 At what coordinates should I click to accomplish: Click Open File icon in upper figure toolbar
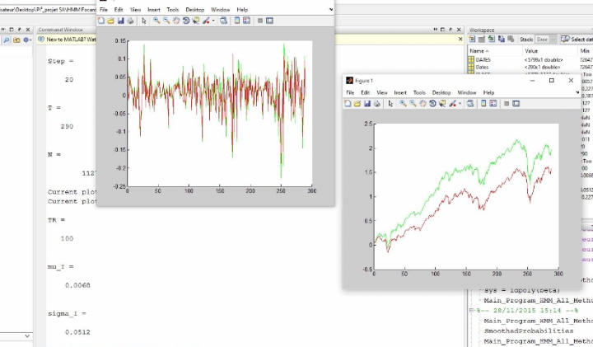[x=110, y=20]
